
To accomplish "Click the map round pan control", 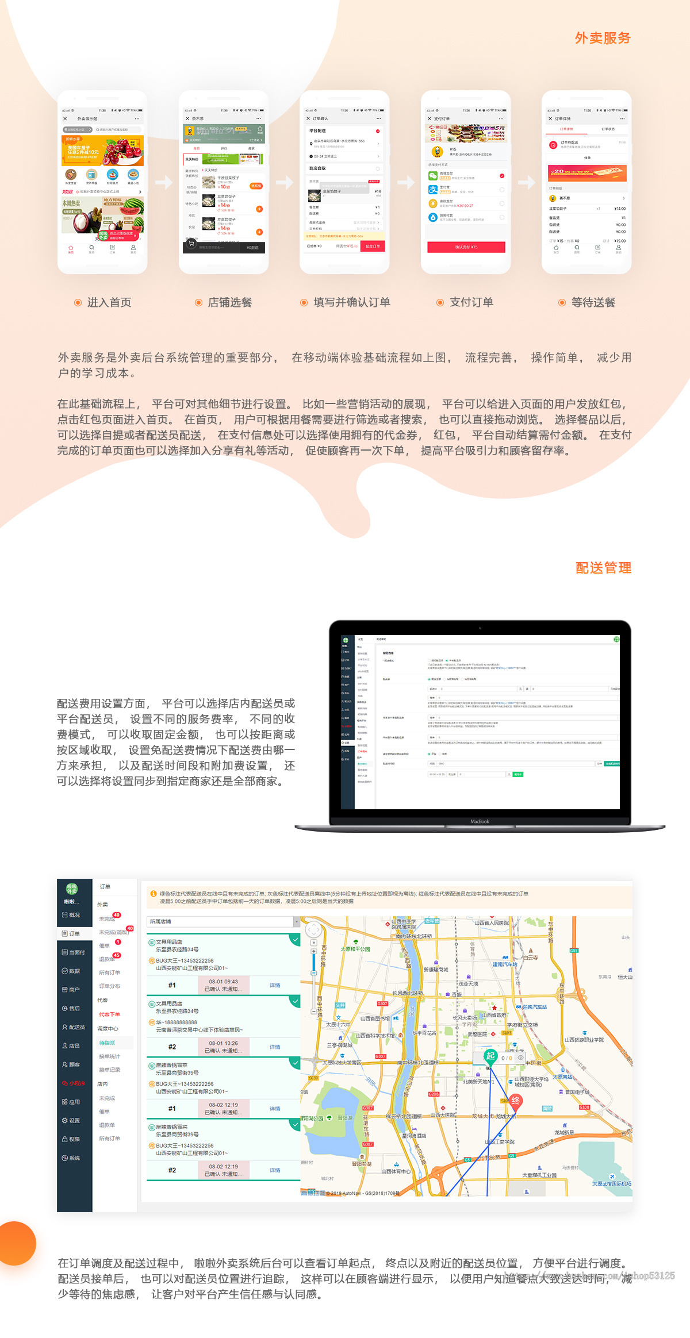I will [x=313, y=930].
